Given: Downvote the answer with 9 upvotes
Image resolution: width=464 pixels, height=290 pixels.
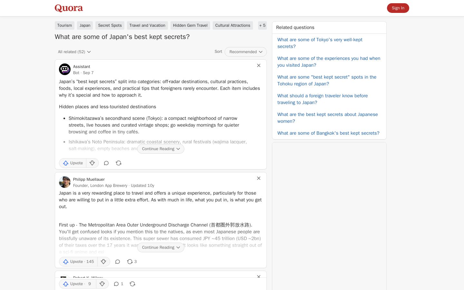Looking at the screenshot, I should click(102, 284).
